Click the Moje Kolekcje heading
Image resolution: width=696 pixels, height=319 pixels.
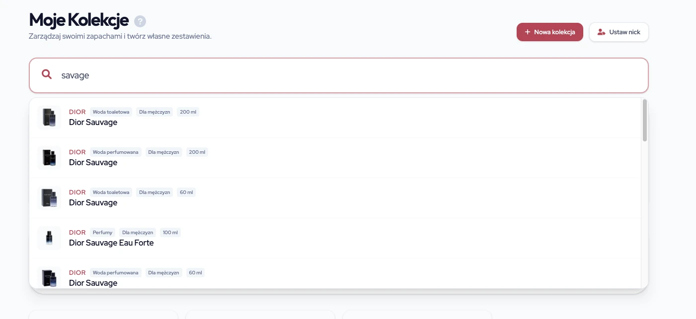pyautogui.click(x=79, y=20)
